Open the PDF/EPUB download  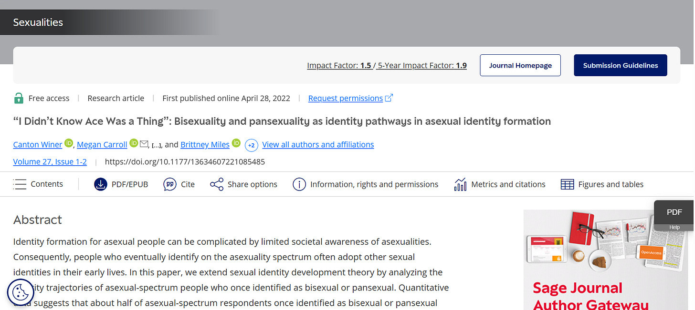[x=121, y=184]
